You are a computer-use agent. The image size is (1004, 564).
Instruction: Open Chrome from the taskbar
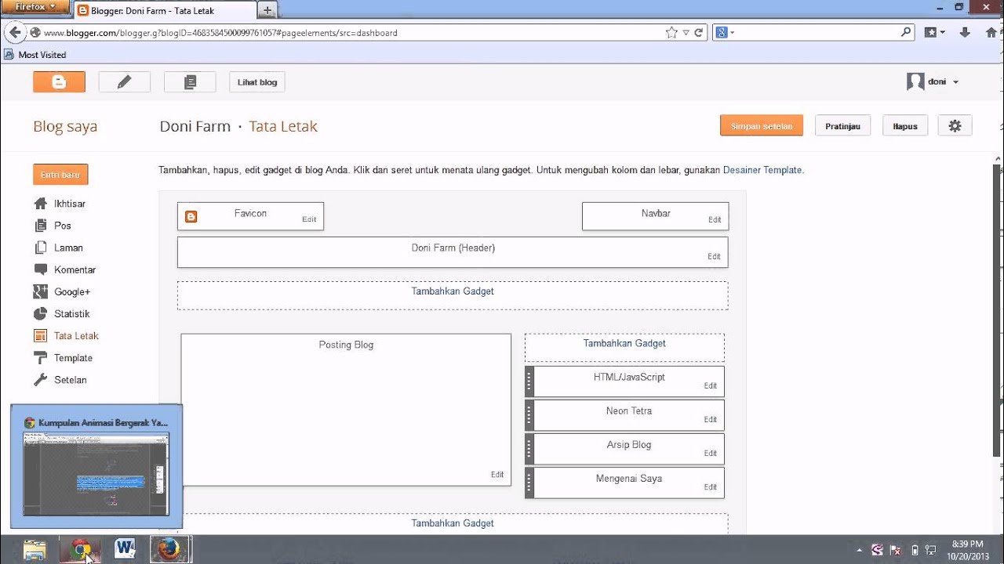tap(81, 550)
